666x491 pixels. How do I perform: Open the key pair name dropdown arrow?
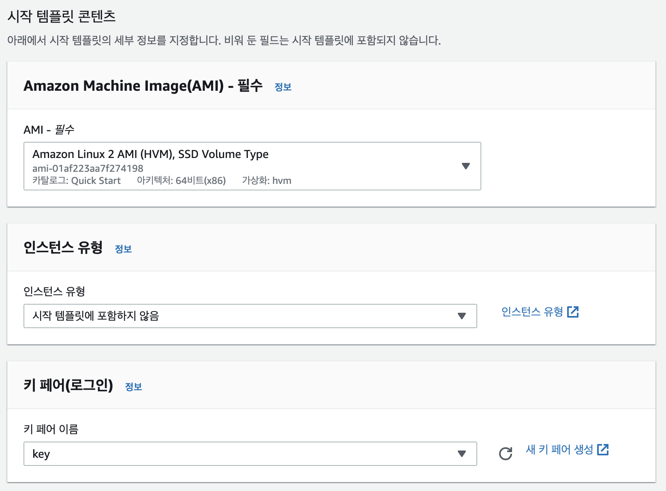click(x=461, y=454)
